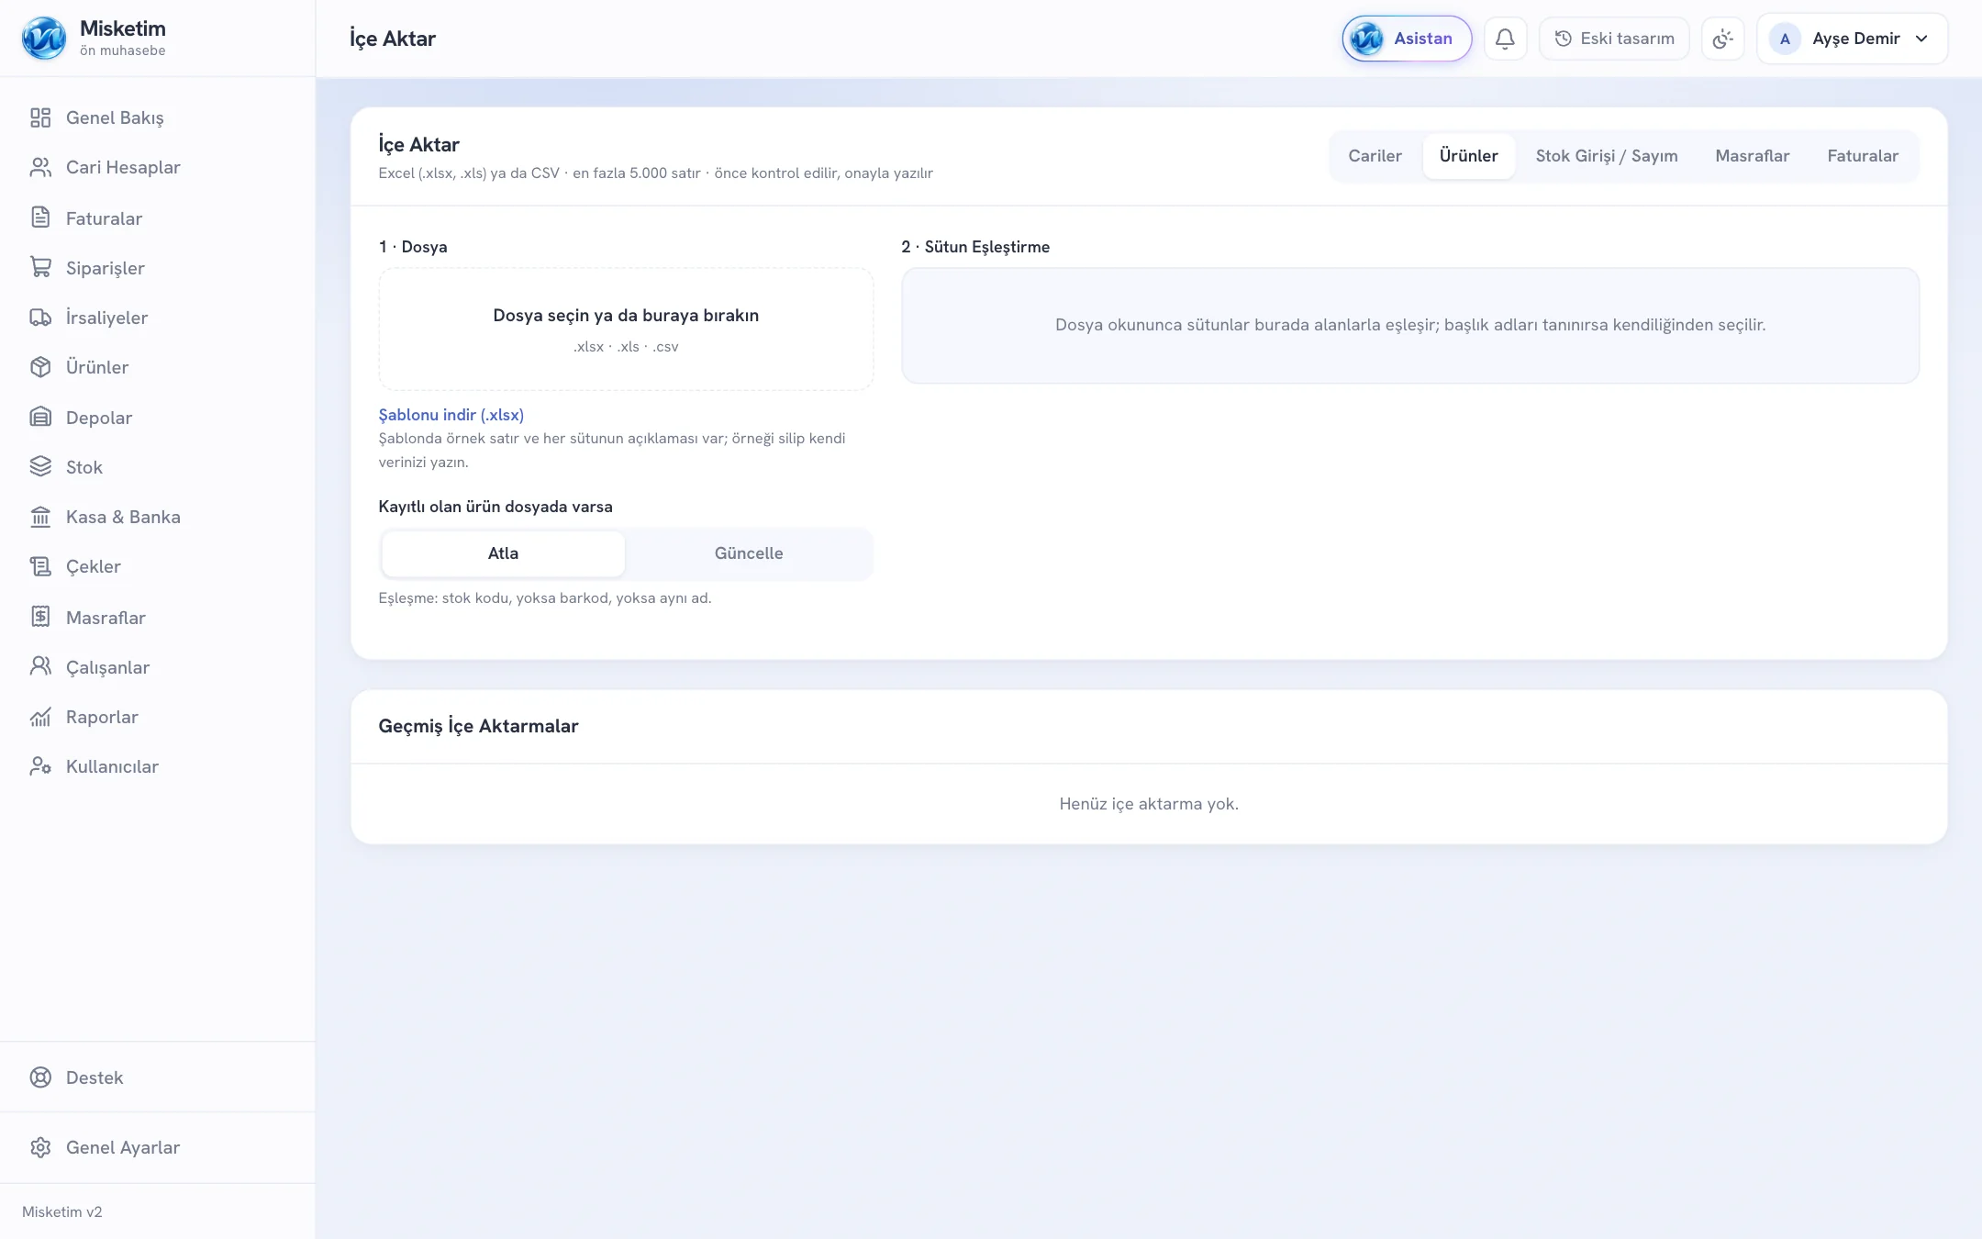This screenshot has height=1239, width=1982.
Task: Click the file drop zone to choose file
Action: tap(626, 329)
